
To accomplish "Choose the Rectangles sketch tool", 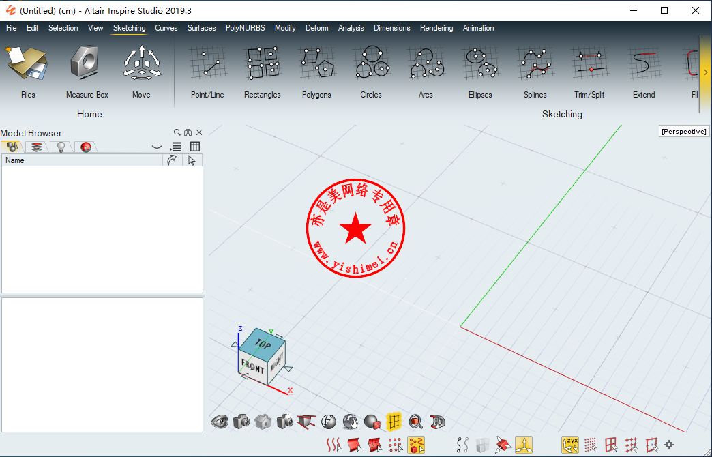I will pyautogui.click(x=262, y=72).
